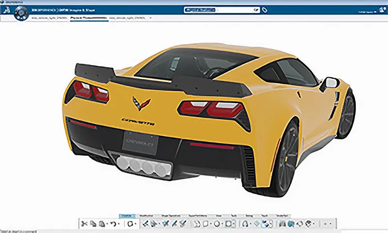Expand the tab list plus arrow
Image resolution: width=388 pixels, height=233 pixels.
150,18
